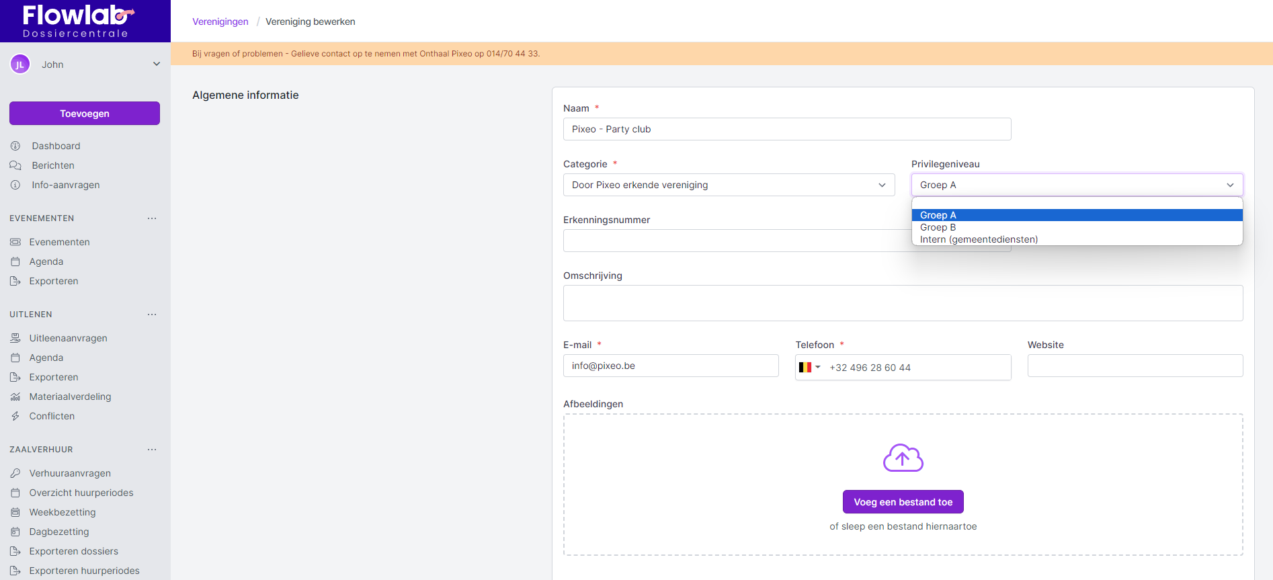Click the JL user avatar
The image size is (1273, 580).
20,65
